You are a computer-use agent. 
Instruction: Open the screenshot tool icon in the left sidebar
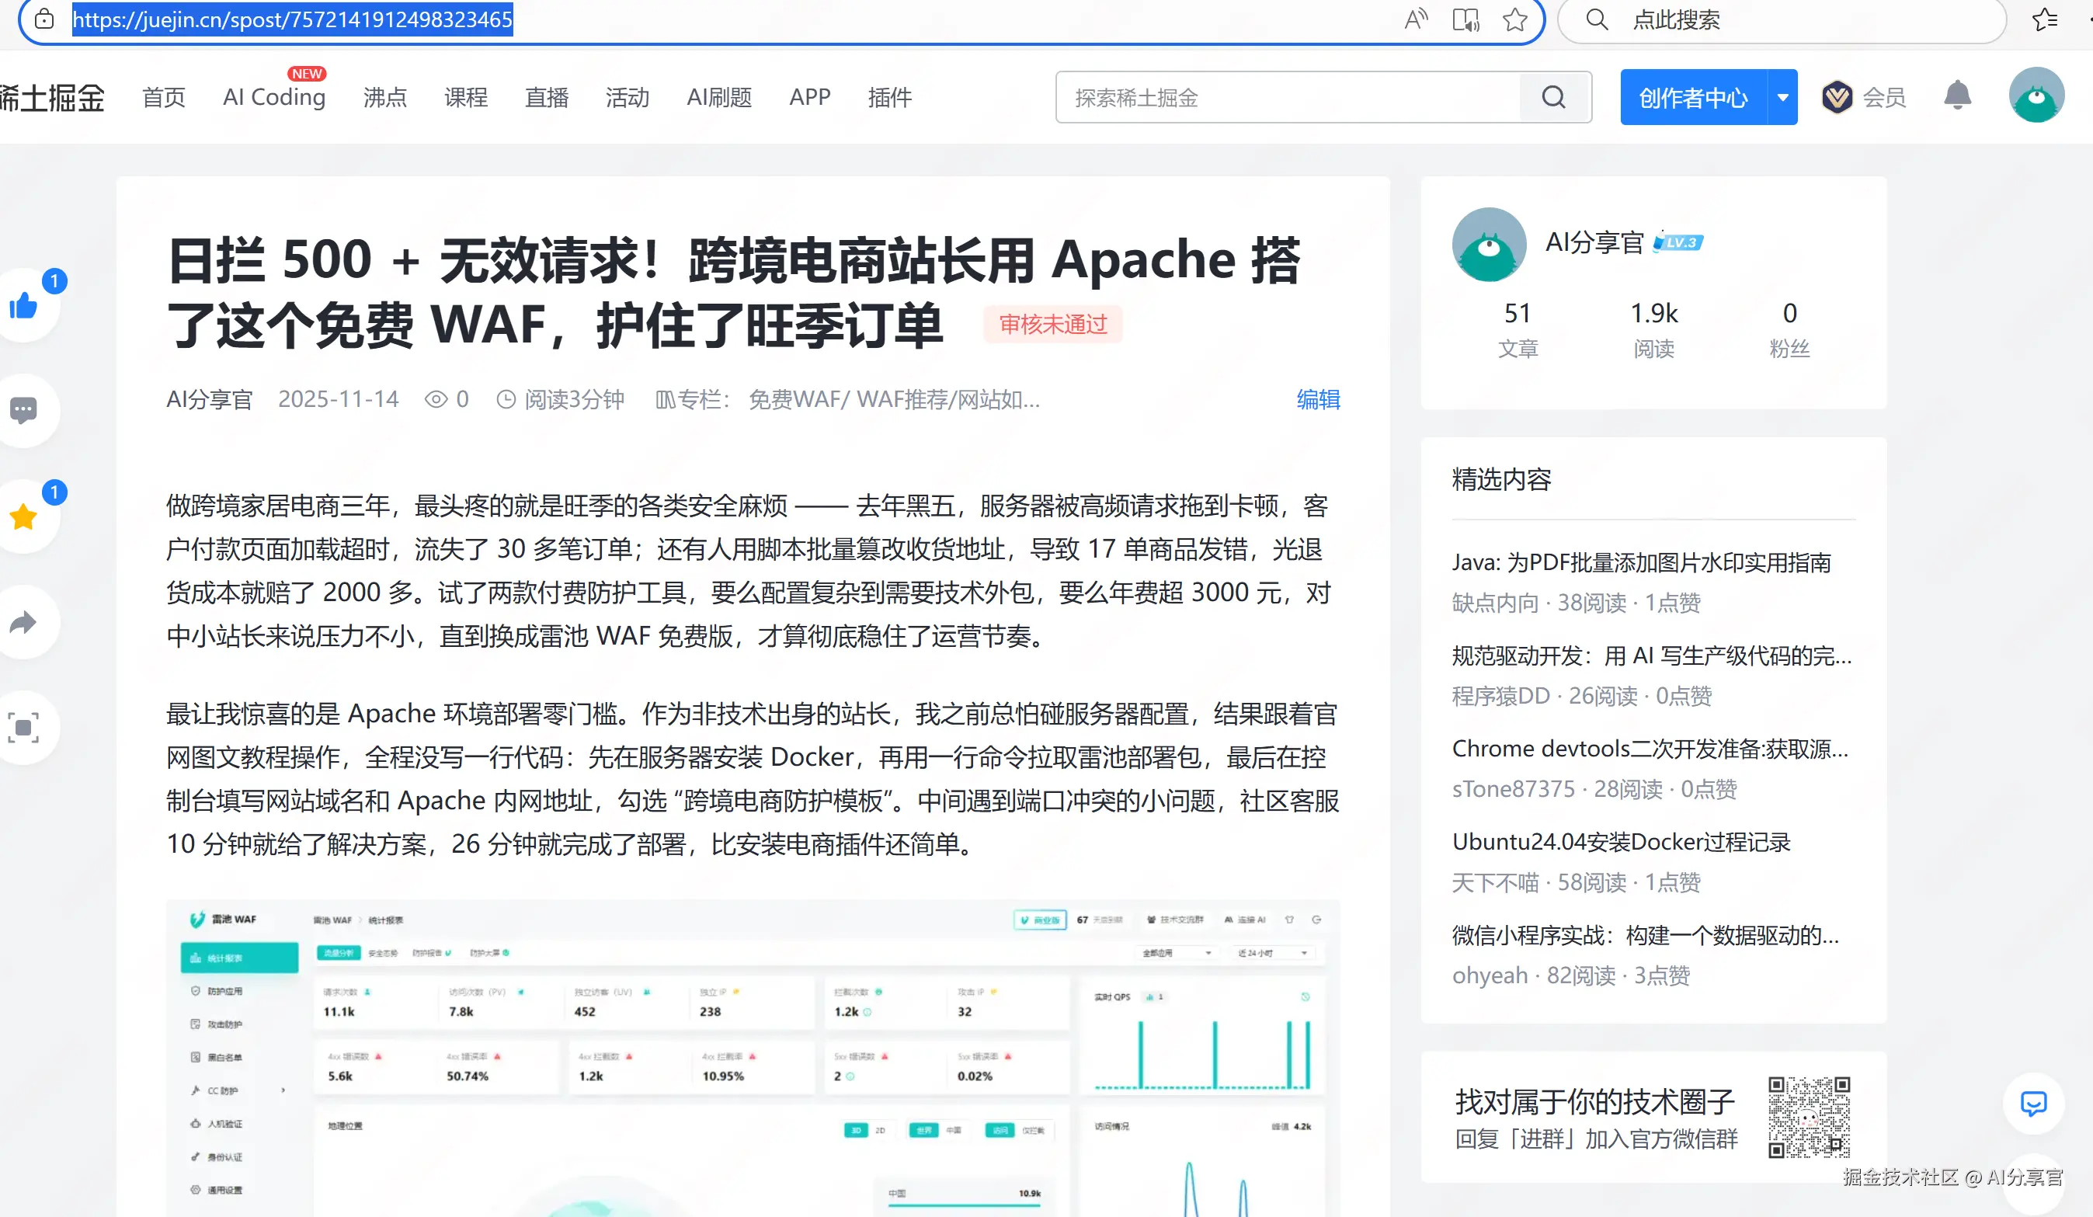(x=25, y=728)
